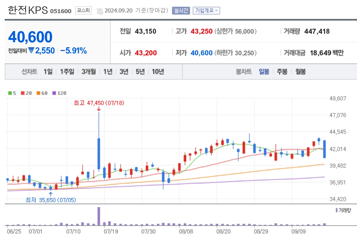
Task: Click the change percentage -5.91%
Action: point(74,51)
